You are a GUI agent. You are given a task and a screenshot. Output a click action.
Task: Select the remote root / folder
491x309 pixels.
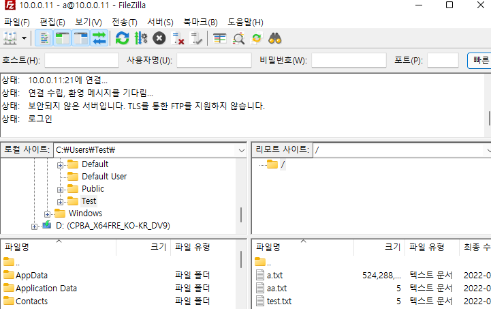click(x=283, y=164)
